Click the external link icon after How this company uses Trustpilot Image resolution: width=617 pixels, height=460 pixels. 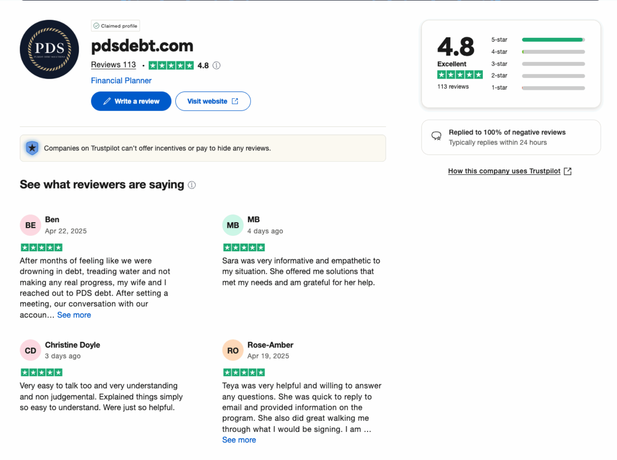tap(568, 171)
